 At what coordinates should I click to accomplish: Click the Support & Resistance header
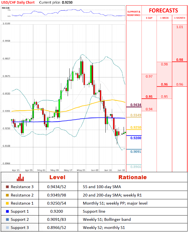134,13
